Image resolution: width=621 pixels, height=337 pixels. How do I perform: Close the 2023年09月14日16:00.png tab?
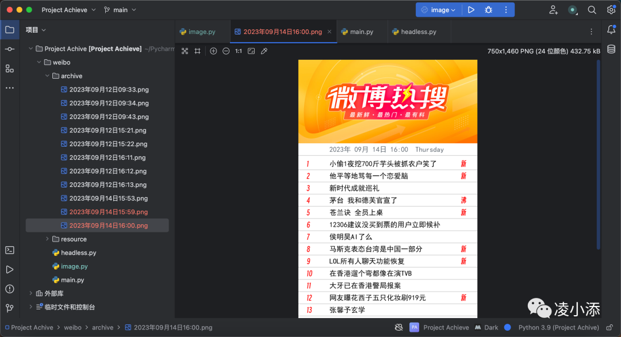click(x=329, y=32)
